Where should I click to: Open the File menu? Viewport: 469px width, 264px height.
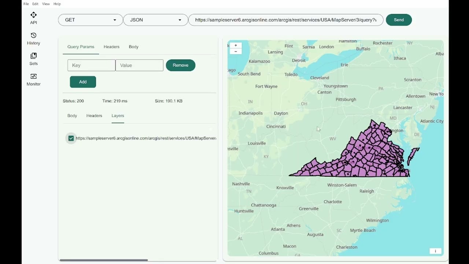click(26, 4)
